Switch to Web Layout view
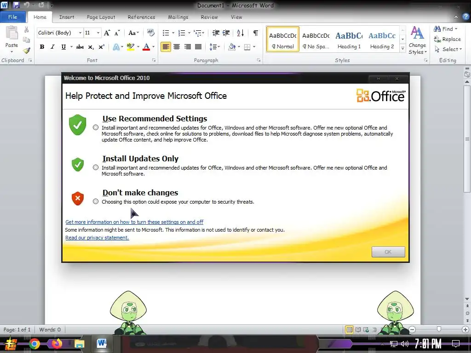471x353 pixels. pos(366,330)
